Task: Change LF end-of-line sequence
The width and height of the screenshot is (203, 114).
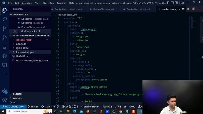Action: (125, 107)
